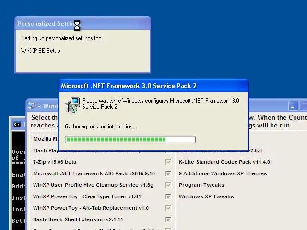Click the Microsoft .NET Framework 3.0 title bar

(153, 86)
